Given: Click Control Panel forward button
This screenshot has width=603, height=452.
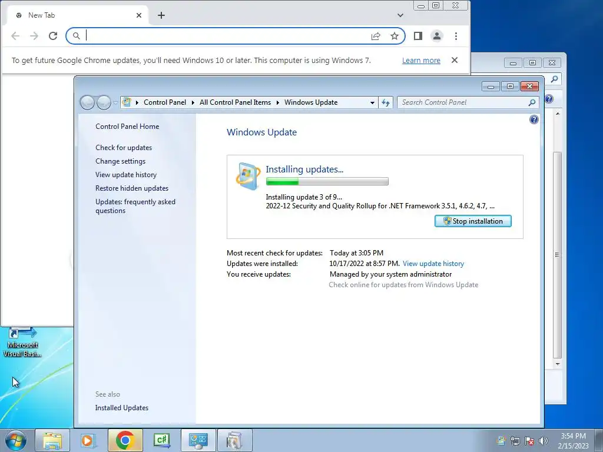Looking at the screenshot, I should point(104,102).
